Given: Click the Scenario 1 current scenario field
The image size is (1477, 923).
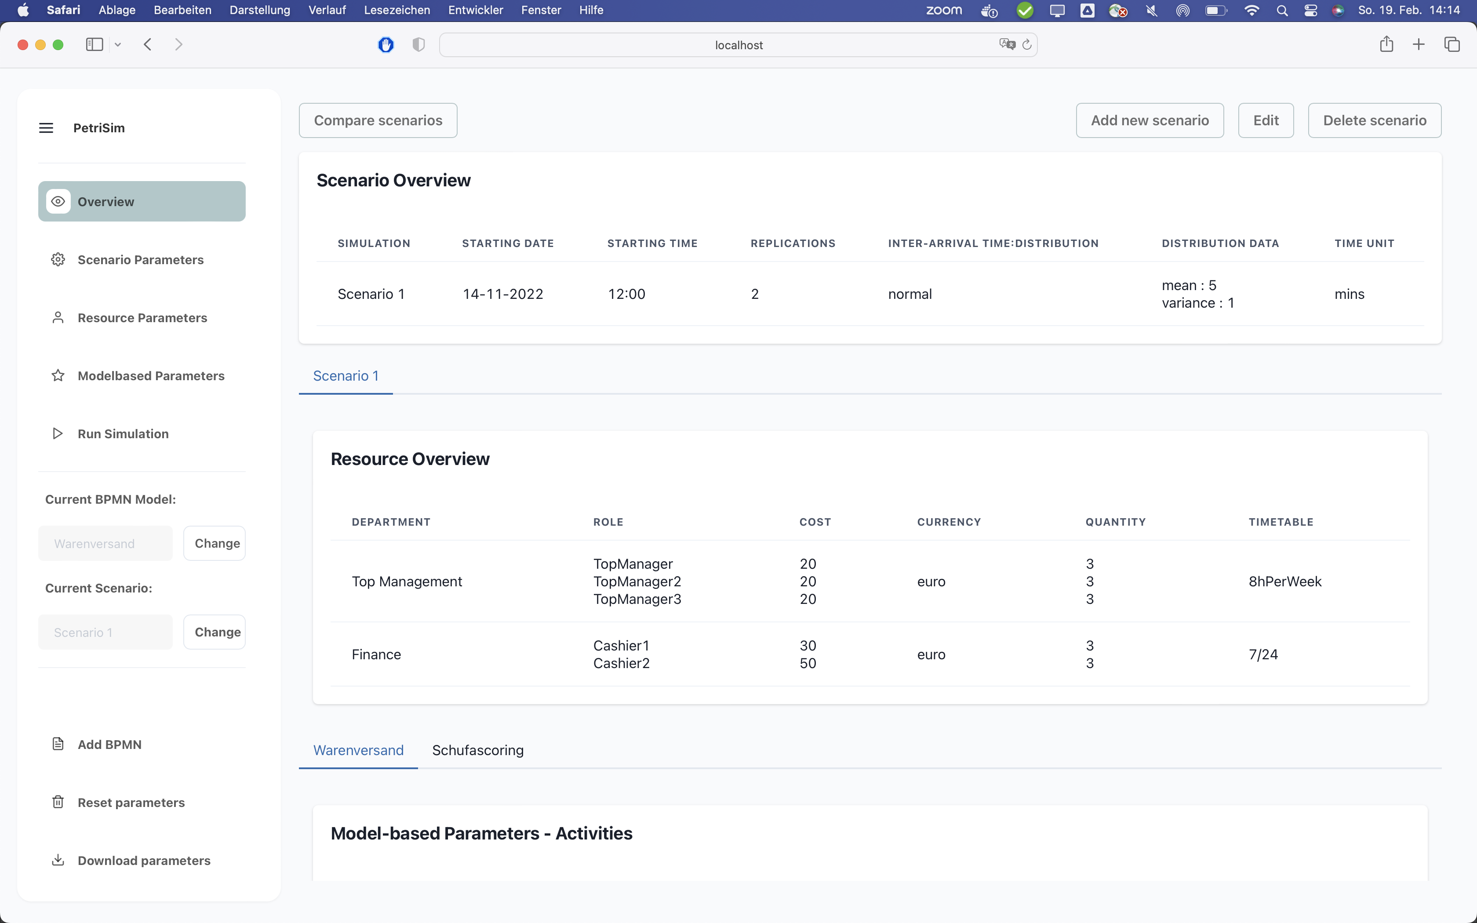Looking at the screenshot, I should point(105,632).
